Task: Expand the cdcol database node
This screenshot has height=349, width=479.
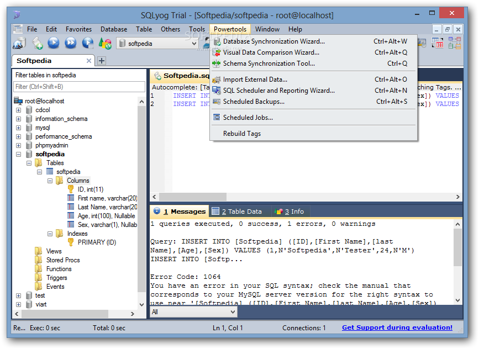Action: (19, 110)
